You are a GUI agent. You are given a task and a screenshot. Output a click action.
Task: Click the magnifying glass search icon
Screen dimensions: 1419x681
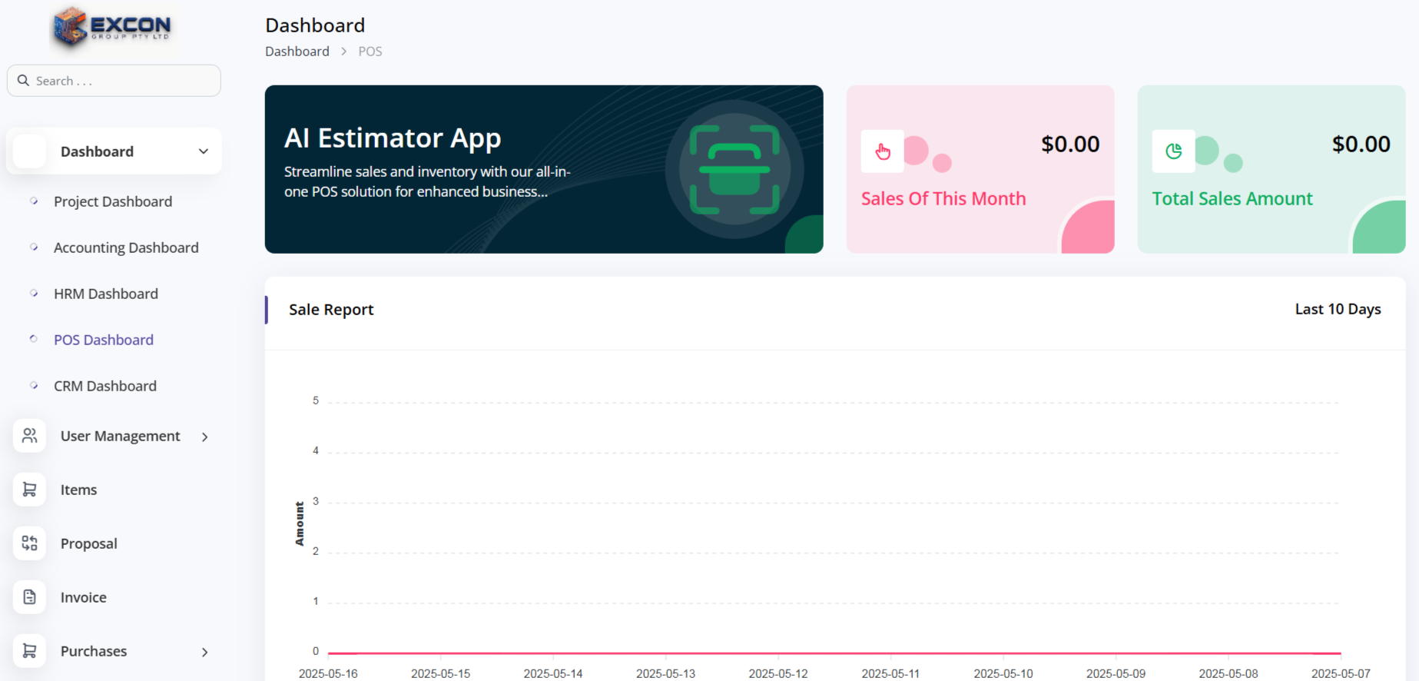pyautogui.click(x=24, y=81)
